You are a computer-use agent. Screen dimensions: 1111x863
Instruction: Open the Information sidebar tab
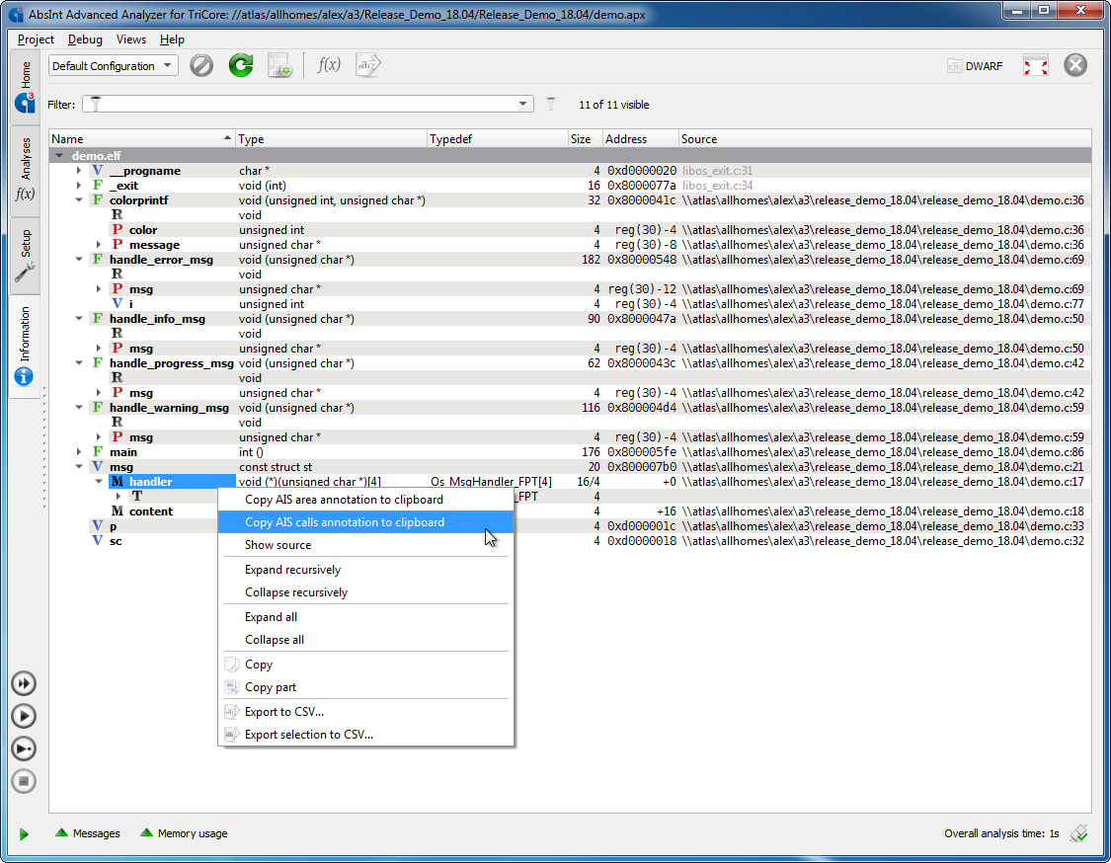click(x=25, y=346)
